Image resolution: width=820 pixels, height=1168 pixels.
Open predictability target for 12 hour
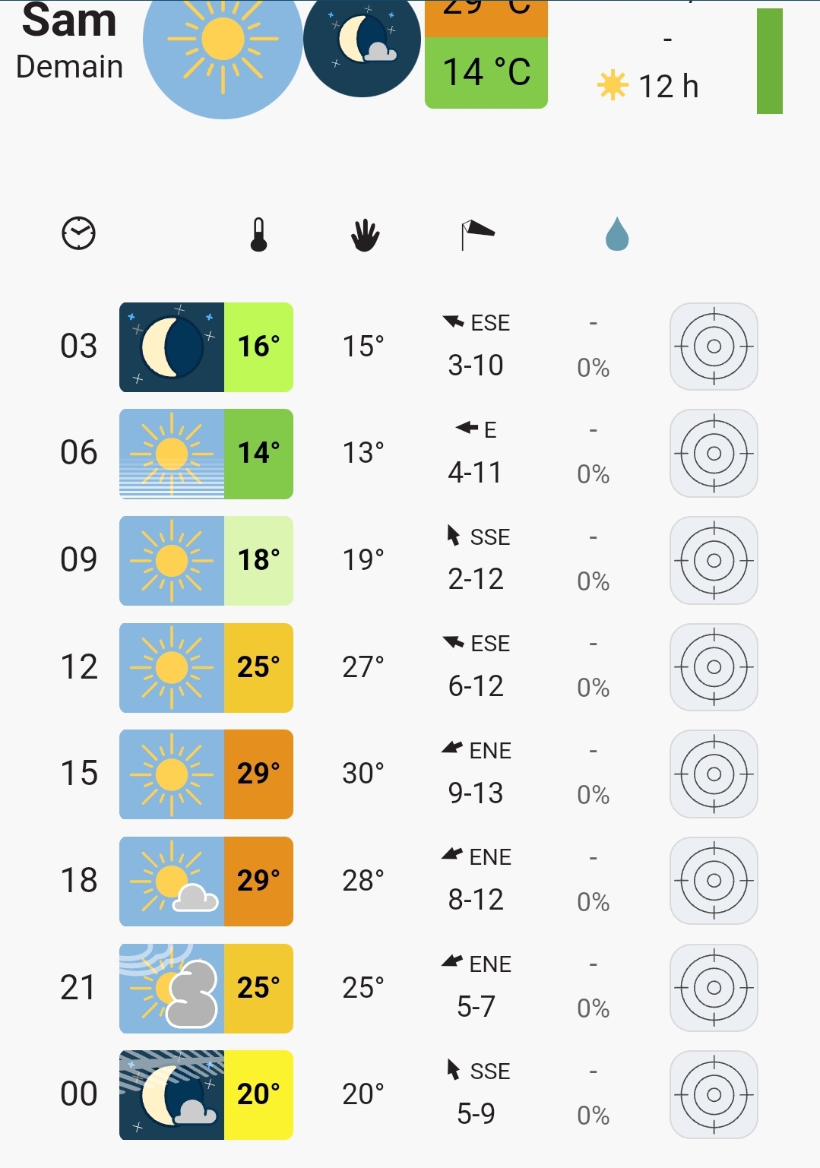(x=714, y=667)
